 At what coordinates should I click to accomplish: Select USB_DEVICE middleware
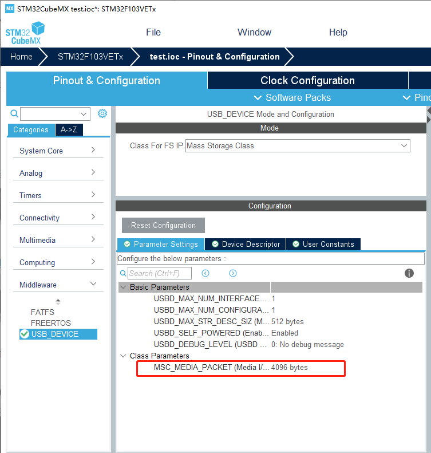click(x=58, y=334)
